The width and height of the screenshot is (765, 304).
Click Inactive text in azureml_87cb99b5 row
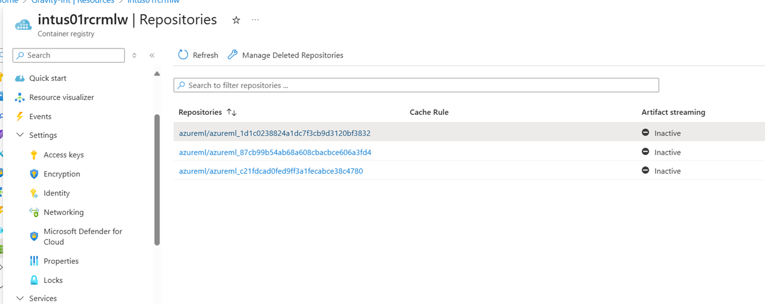667,152
